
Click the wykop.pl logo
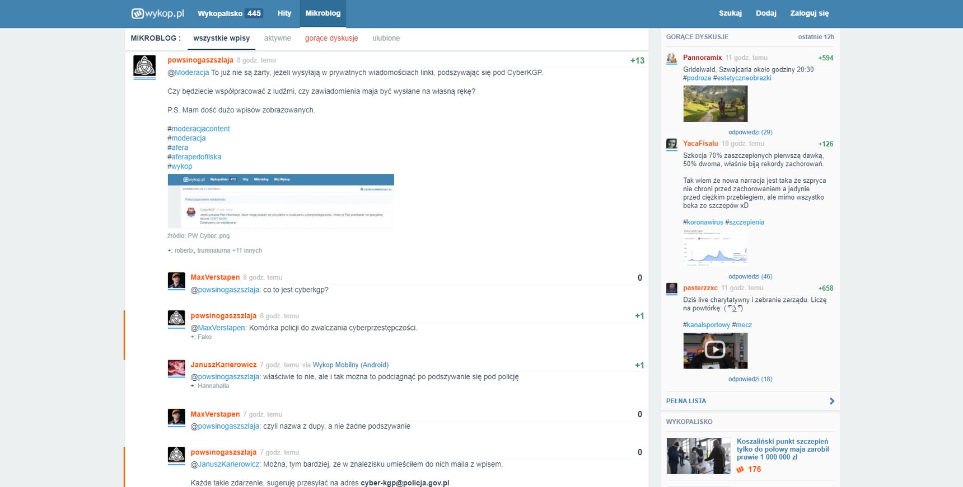coord(158,13)
